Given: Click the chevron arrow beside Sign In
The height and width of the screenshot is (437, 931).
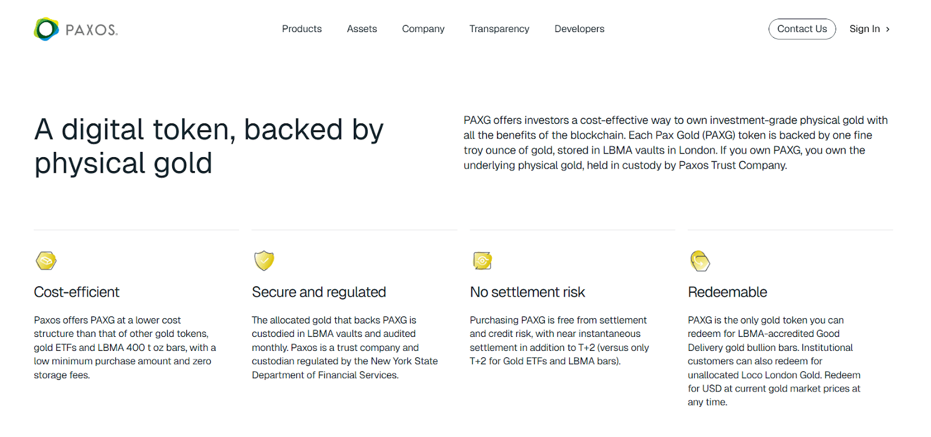Looking at the screenshot, I should pos(888,29).
